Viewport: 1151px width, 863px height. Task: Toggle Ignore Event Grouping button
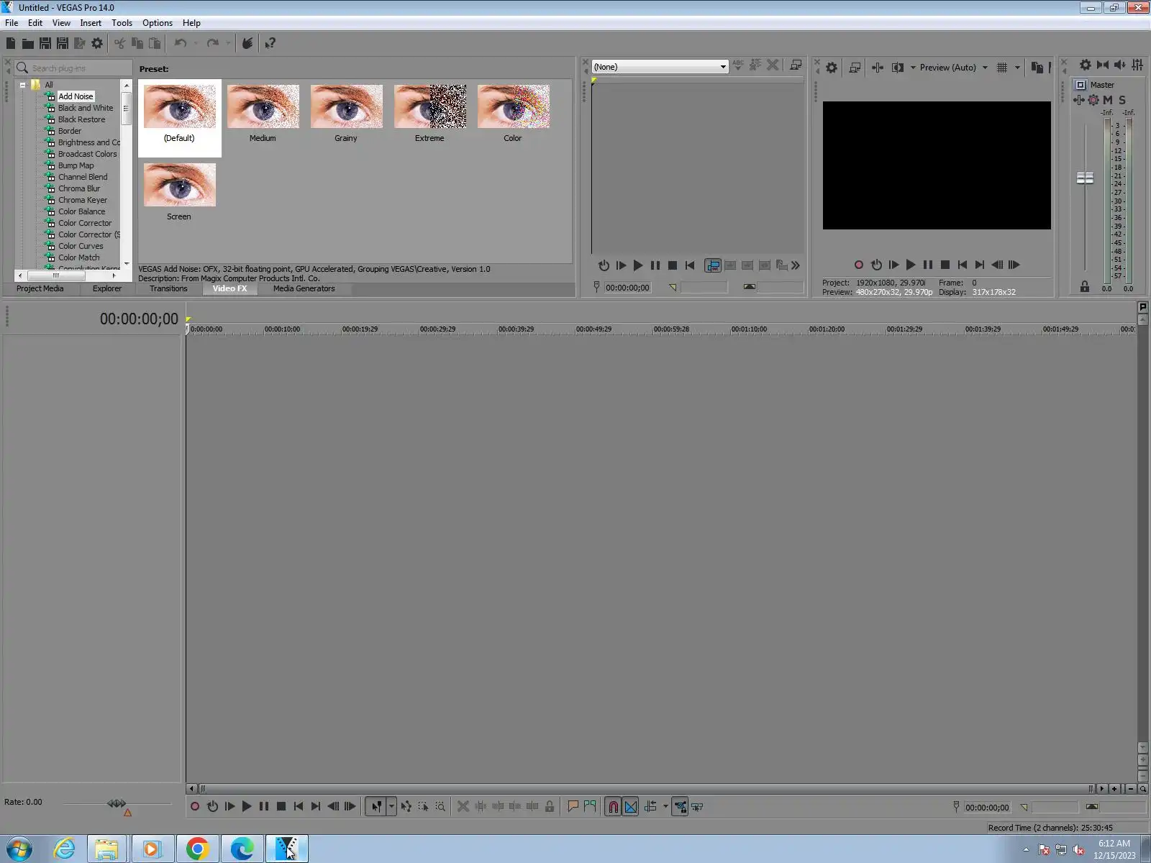coord(697,807)
